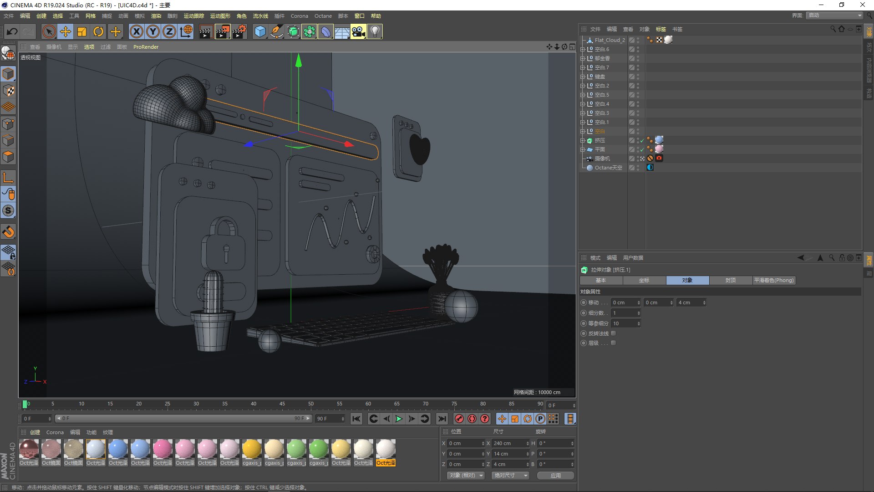The image size is (874, 492).
Task: Click the Scale tool icon
Action: (82, 31)
